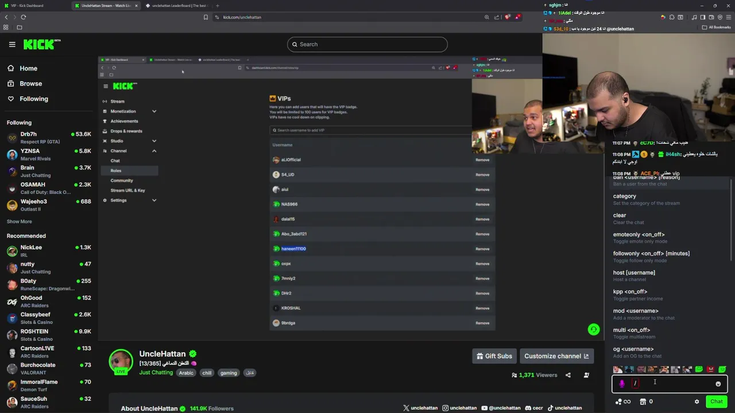Click the share stream icon
Screen dimensions: 735x413
(x=568, y=375)
